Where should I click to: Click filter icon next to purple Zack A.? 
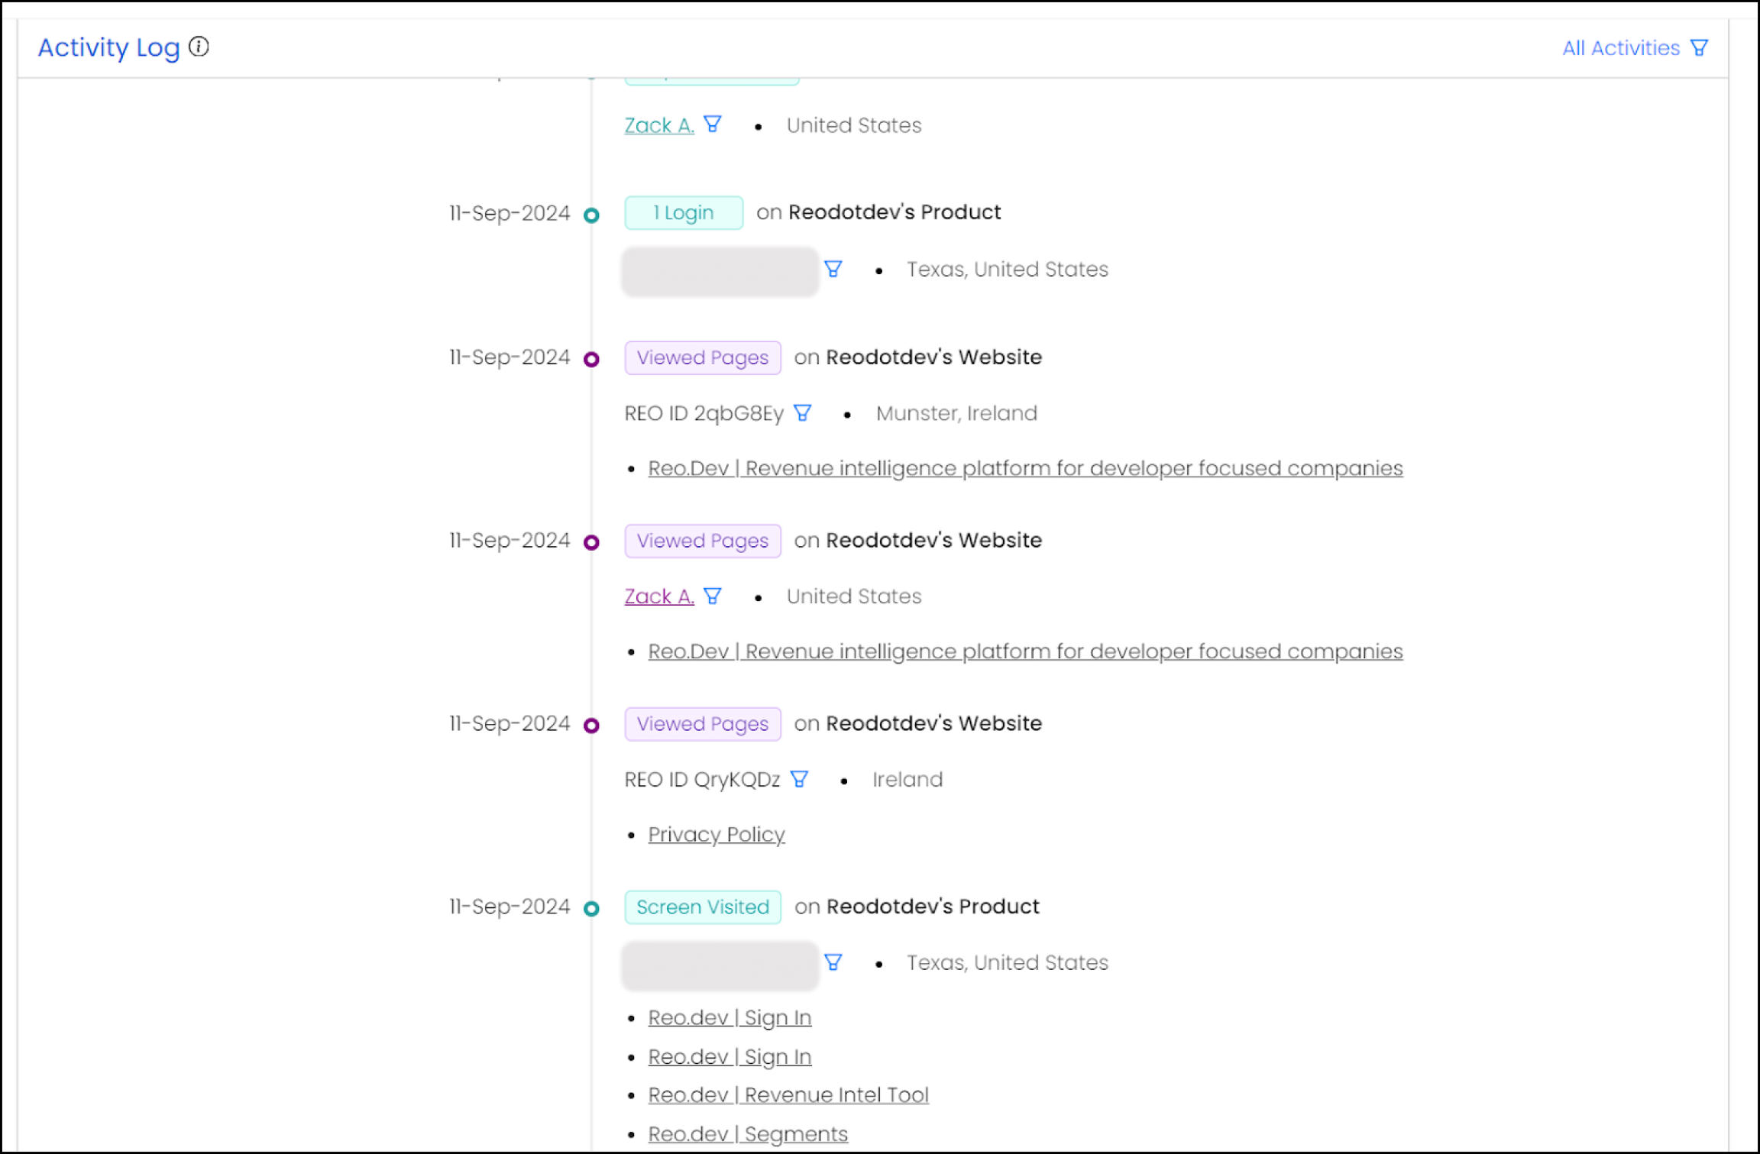(713, 596)
